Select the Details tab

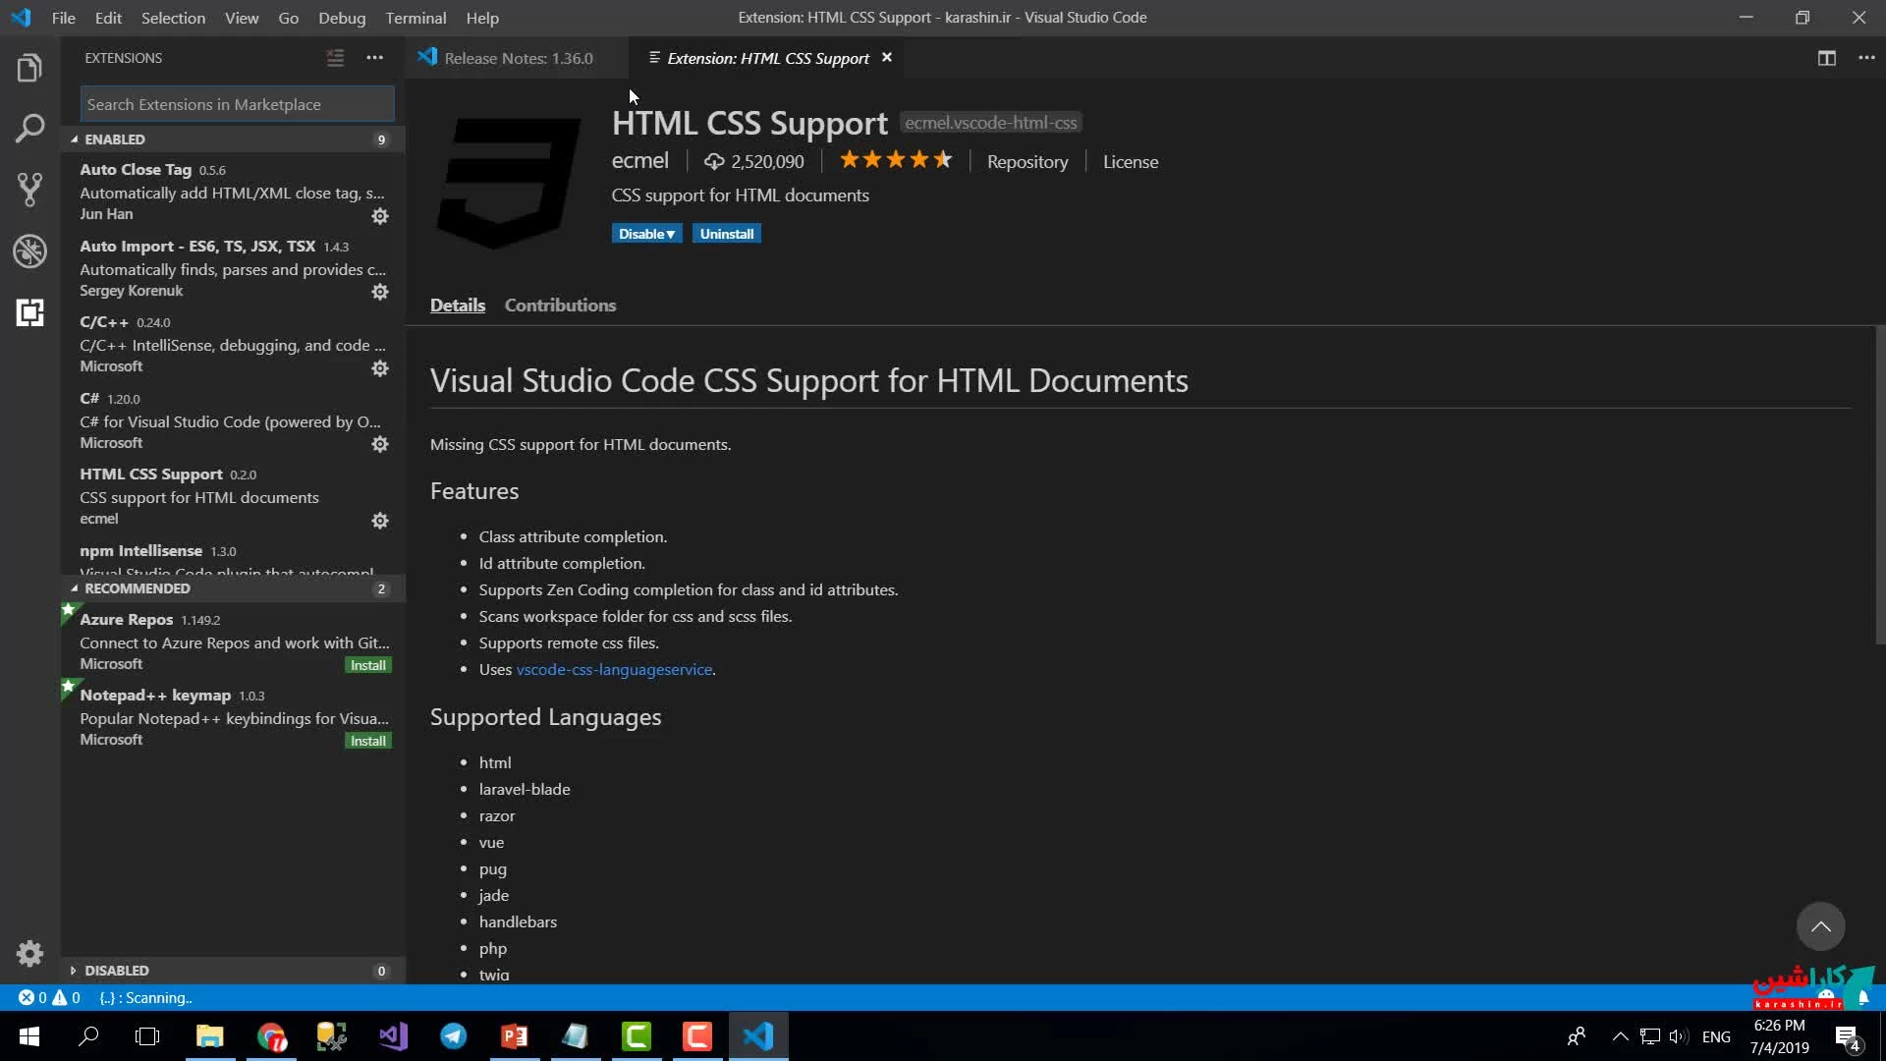tap(458, 306)
